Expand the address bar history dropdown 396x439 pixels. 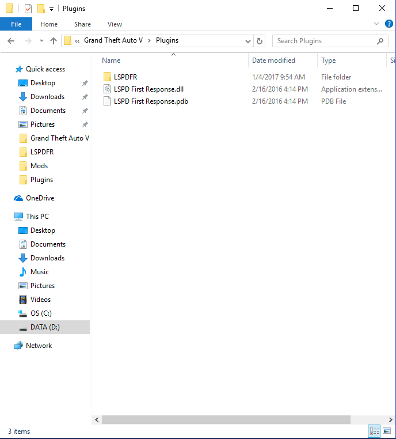[x=247, y=41]
